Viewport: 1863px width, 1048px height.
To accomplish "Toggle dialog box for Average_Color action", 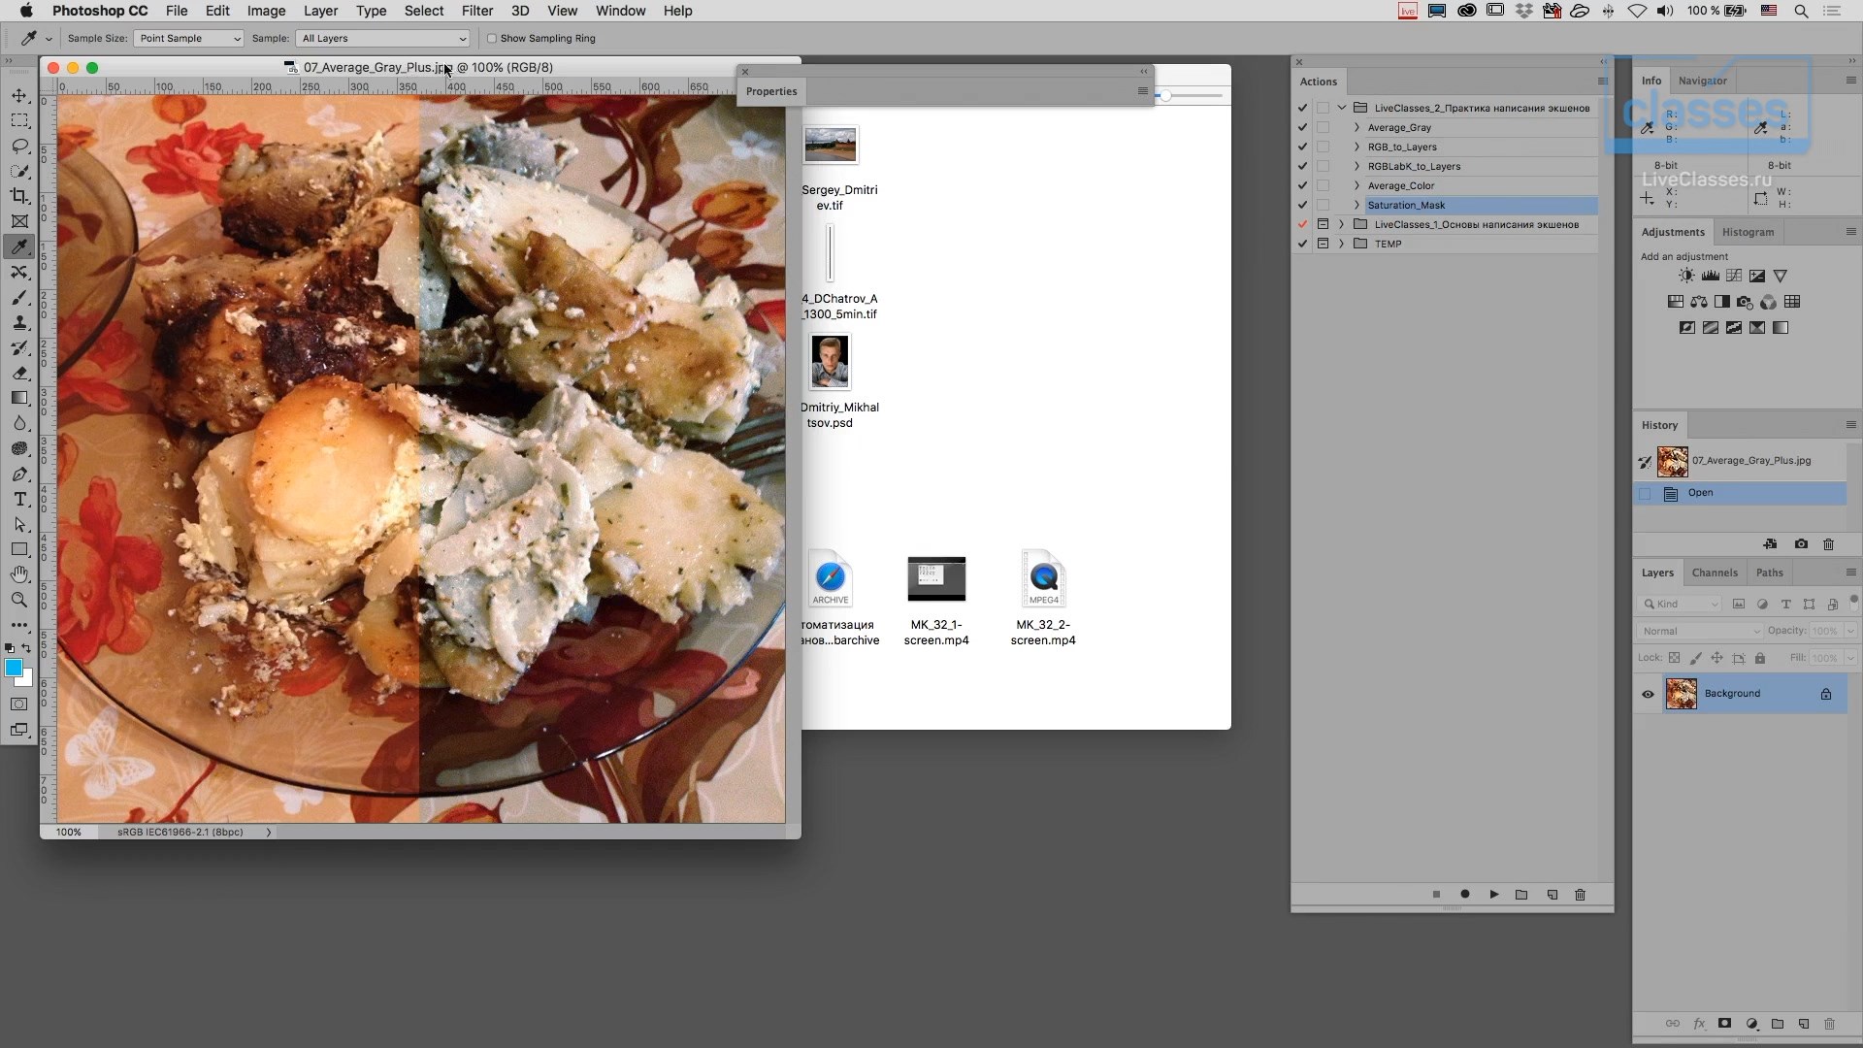I will (x=1323, y=185).
